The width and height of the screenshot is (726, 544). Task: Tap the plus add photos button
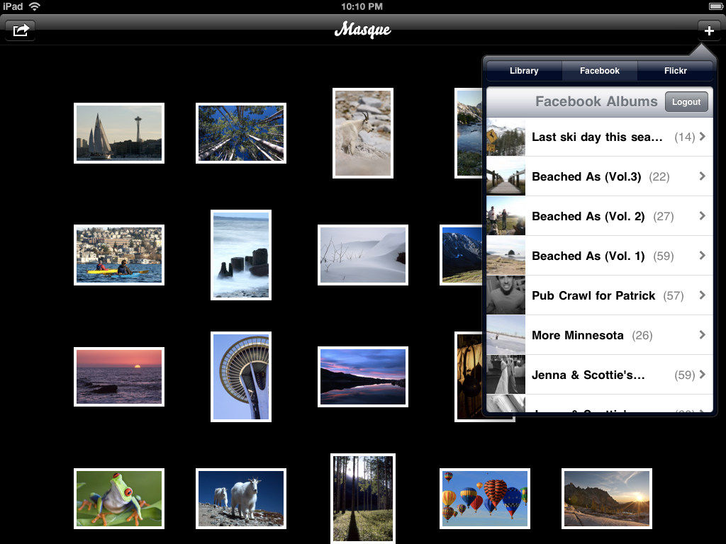tap(708, 31)
